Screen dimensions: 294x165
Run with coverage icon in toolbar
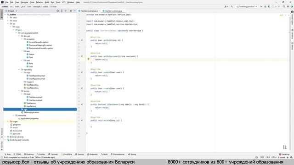pyautogui.click(x=269, y=6)
